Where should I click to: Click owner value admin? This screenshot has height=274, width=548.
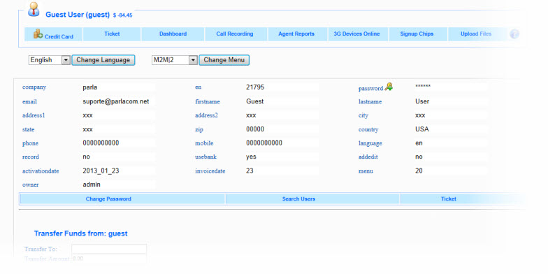tap(92, 185)
